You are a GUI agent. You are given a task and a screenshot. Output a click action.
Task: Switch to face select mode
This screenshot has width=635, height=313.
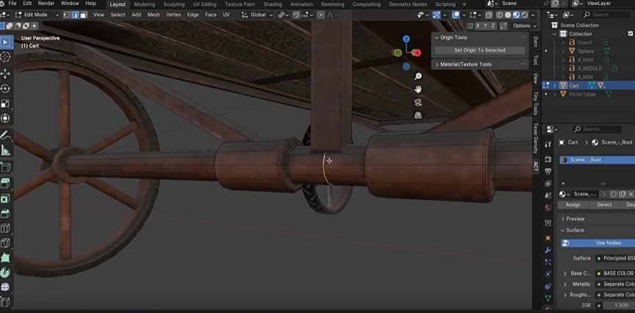point(83,15)
